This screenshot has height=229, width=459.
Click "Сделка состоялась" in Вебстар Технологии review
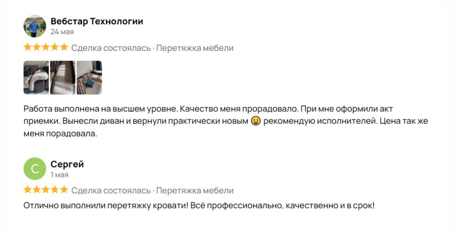tap(111, 48)
